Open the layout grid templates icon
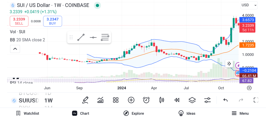 (x=116, y=100)
